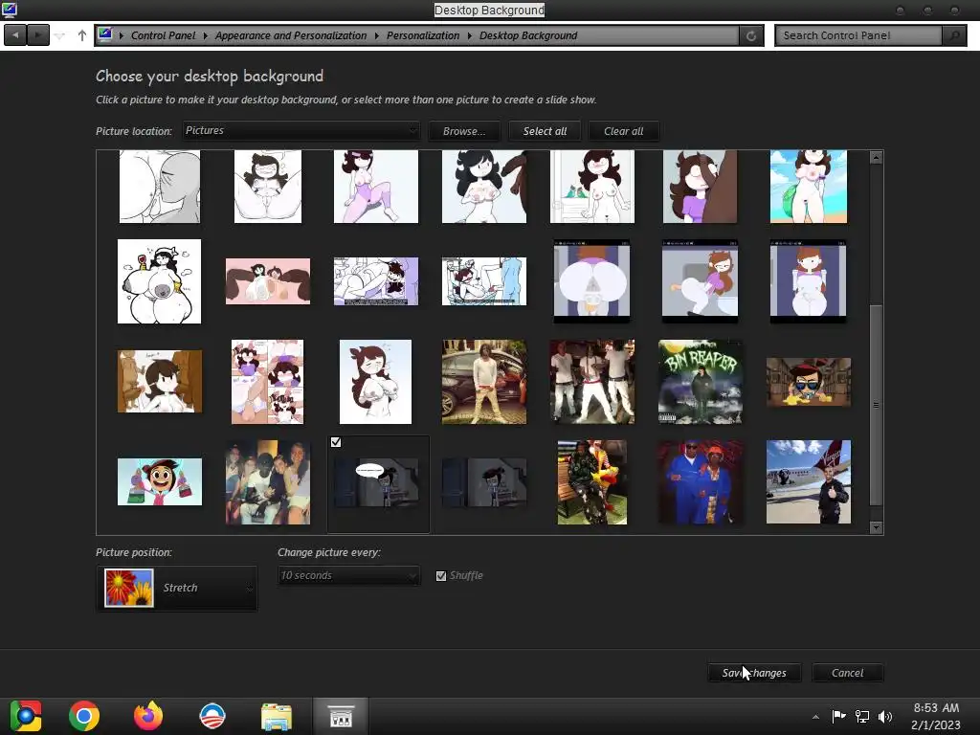Open the recent locations dropdown arrow
Viewport: 980px width, 735px height.
[x=59, y=35]
